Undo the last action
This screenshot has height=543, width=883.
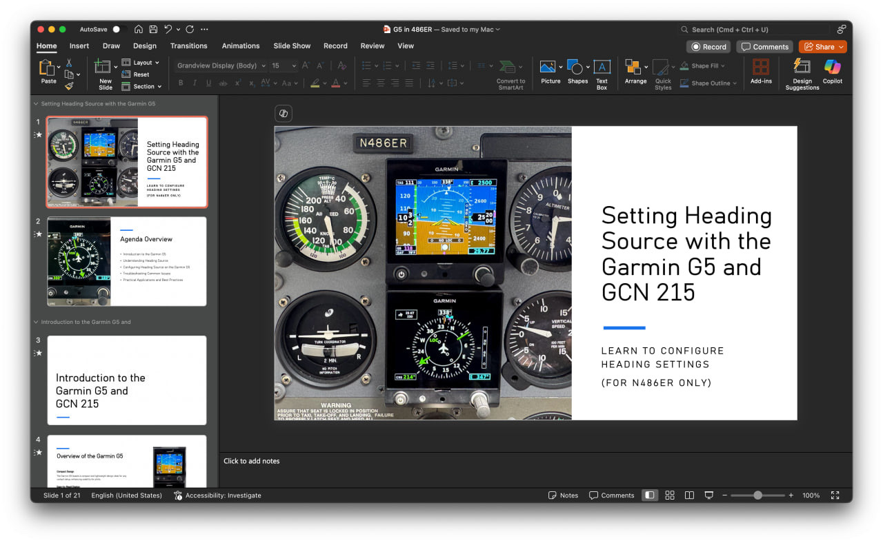click(168, 30)
